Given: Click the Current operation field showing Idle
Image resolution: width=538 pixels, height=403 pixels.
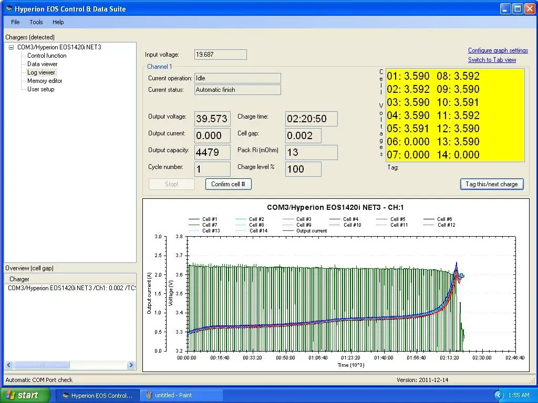Looking at the screenshot, I should click(x=238, y=78).
